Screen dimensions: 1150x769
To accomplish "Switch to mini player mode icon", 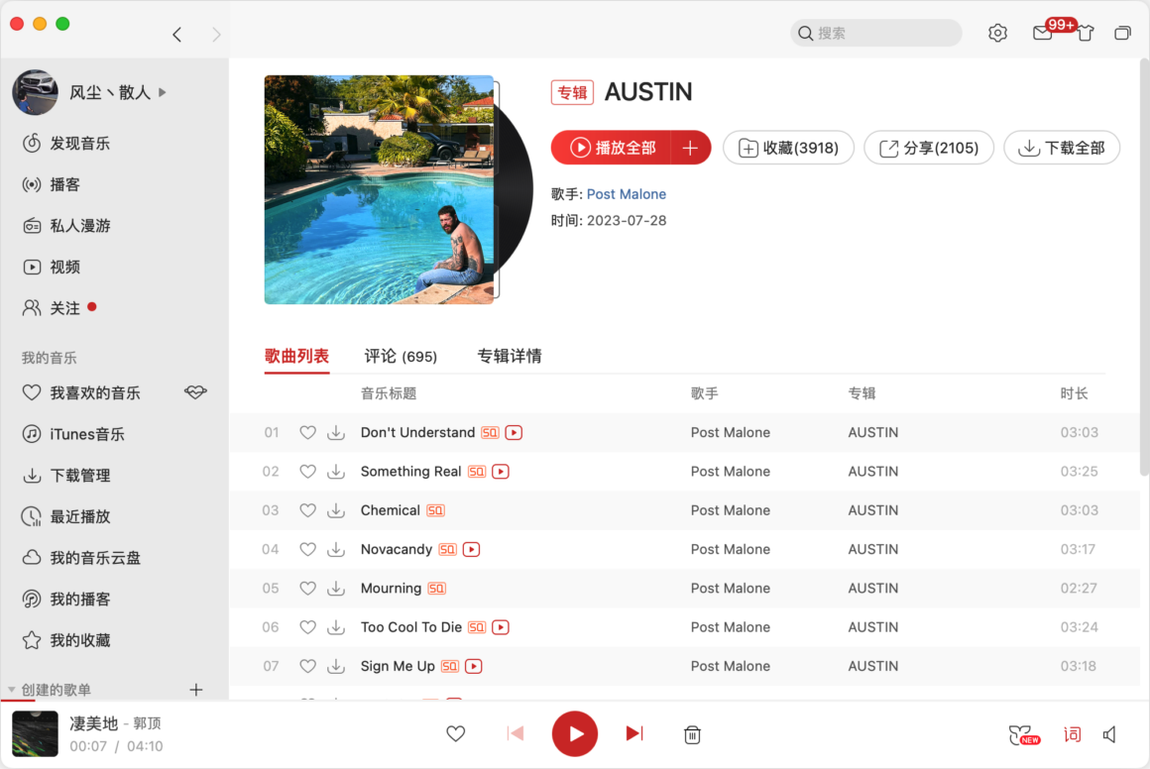I will click(x=1122, y=33).
